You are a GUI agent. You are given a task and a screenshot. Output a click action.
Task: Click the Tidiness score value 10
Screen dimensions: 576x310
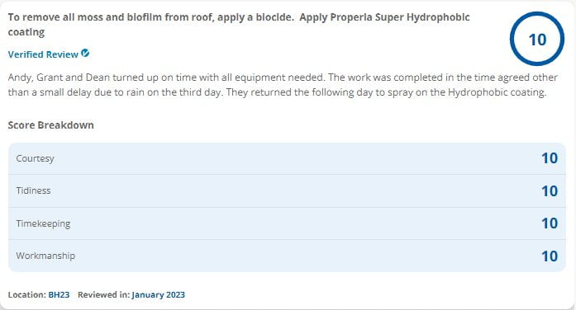click(550, 191)
